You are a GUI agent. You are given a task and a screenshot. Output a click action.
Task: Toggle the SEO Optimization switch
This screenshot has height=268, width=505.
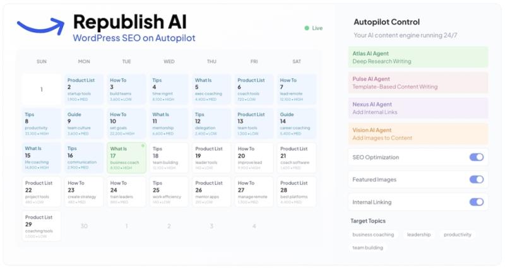coord(476,157)
